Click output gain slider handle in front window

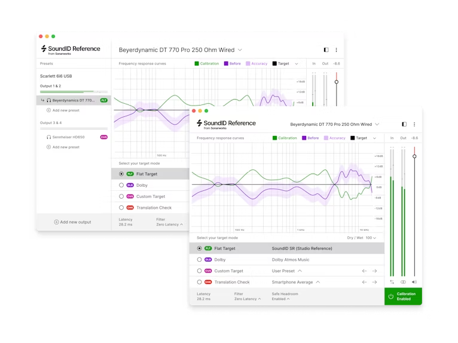(x=414, y=156)
